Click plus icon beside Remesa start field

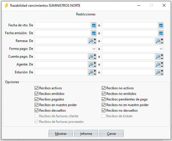[x=95, y=39]
